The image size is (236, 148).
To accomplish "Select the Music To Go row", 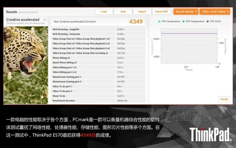I will point(98,96).
